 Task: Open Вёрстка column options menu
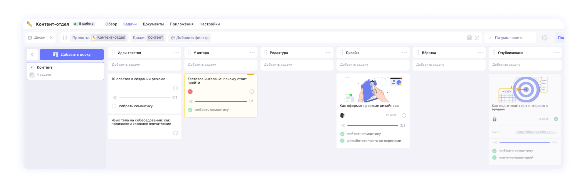480,53
